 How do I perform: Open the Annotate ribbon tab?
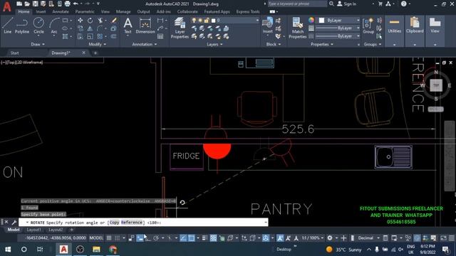tap(60, 11)
